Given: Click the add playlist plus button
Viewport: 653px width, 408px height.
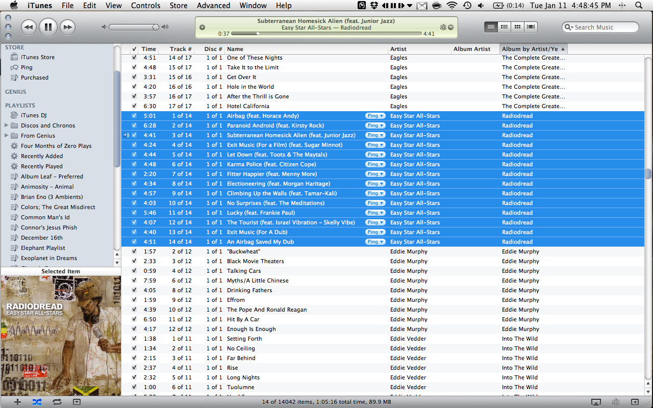Looking at the screenshot, I should 17,402.
